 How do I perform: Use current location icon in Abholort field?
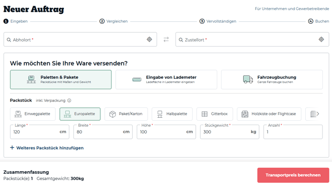click(149, 40)
